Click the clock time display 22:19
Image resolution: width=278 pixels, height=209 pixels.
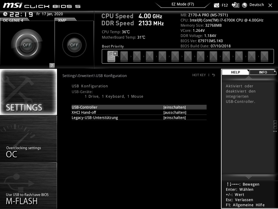[21, 14]
